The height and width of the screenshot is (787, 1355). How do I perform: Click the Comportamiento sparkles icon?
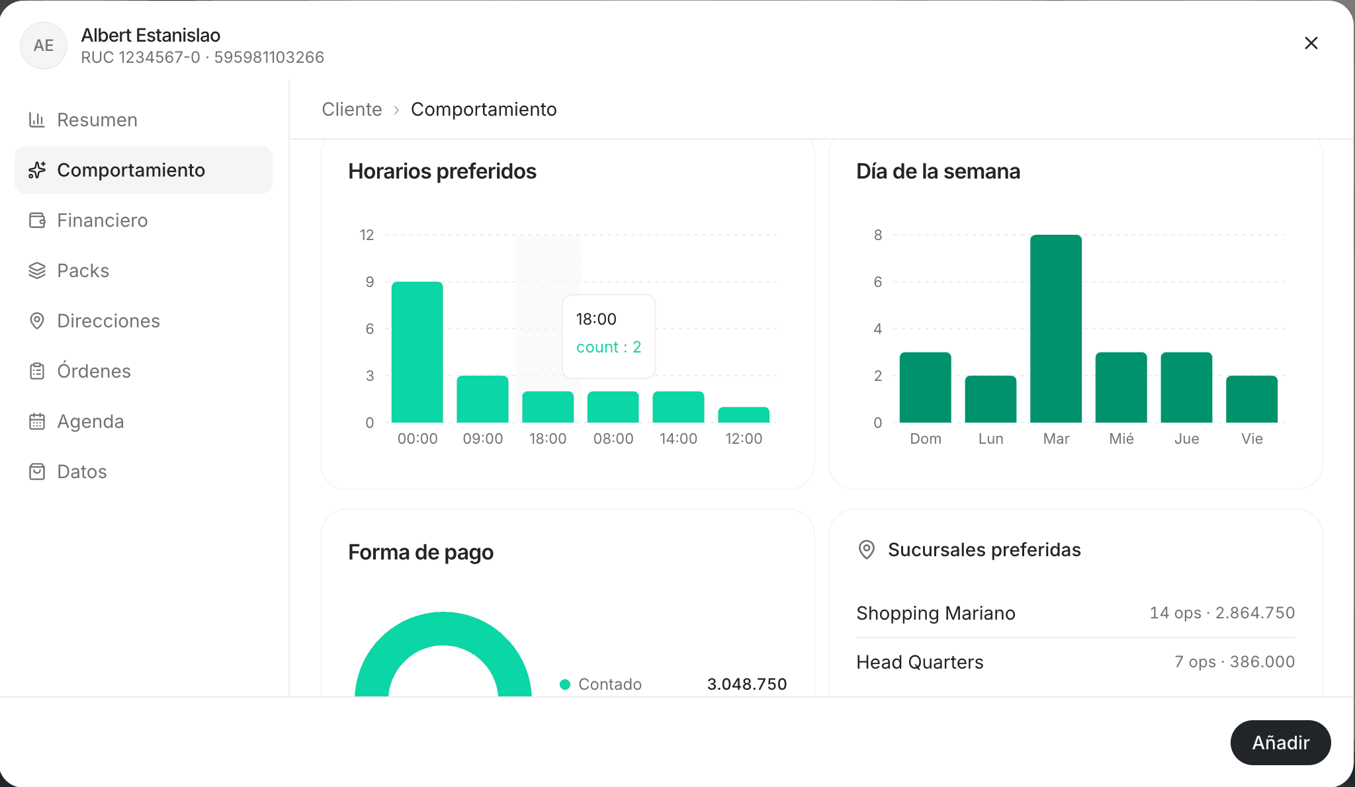(37, 170)
